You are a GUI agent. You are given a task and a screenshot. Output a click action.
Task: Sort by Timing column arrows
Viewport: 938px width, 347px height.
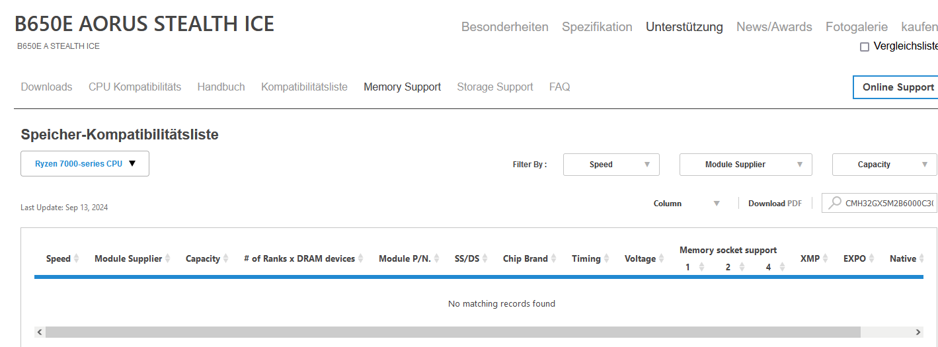(x=607, y=258)
